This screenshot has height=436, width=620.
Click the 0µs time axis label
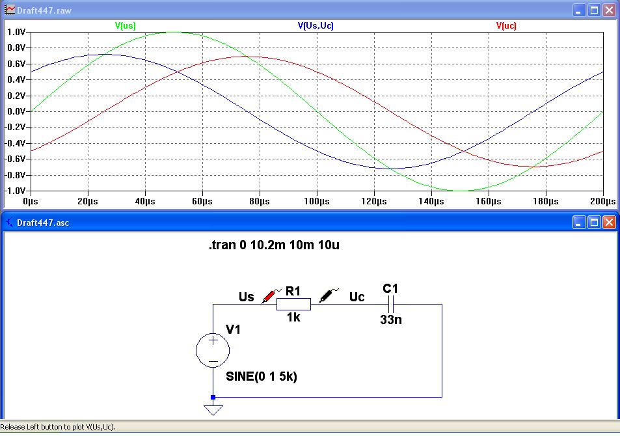(31, 201)
